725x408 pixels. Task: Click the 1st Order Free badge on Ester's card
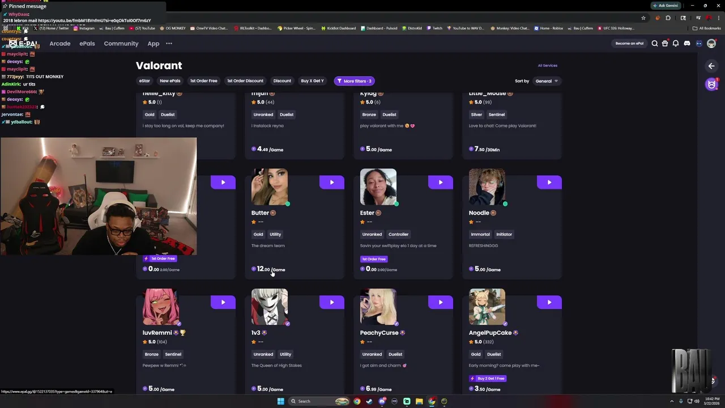click(x=374, y=259)
